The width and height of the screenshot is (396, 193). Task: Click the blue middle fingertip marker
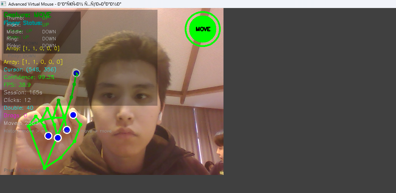tap(67, 130)
